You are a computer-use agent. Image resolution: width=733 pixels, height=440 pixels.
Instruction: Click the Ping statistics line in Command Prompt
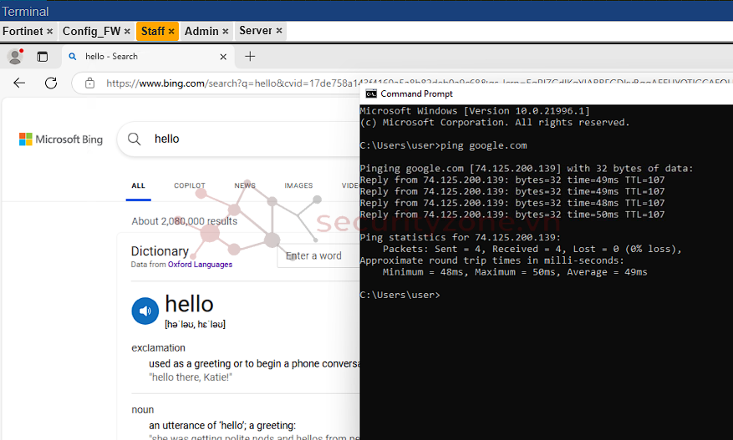tap(460, 237)
